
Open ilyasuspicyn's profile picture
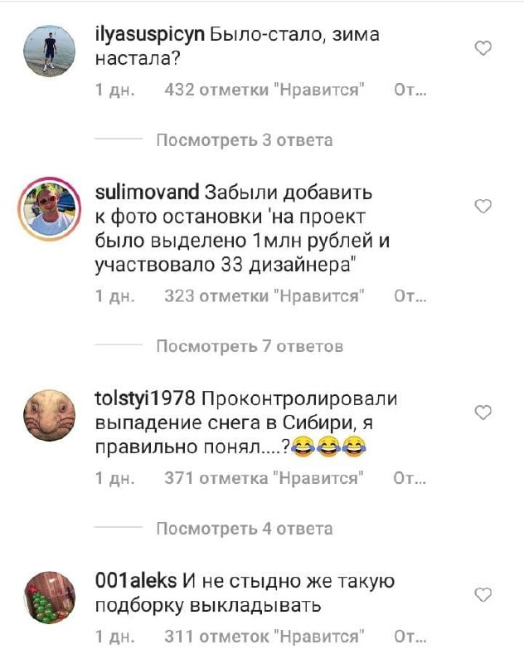pos(49,51)
